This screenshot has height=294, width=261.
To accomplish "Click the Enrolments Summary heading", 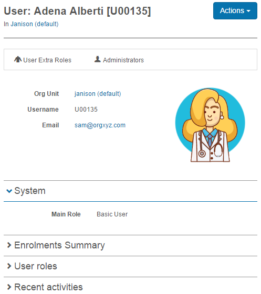I will tap(59, 245).
